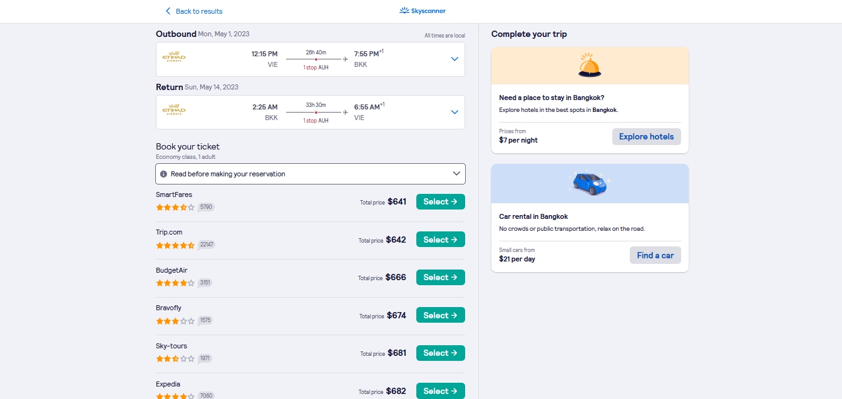Screen dimensions: 842x399
Task: Click '$21 per day' car price
Action: pyautogui.click(x=517, y=259)
